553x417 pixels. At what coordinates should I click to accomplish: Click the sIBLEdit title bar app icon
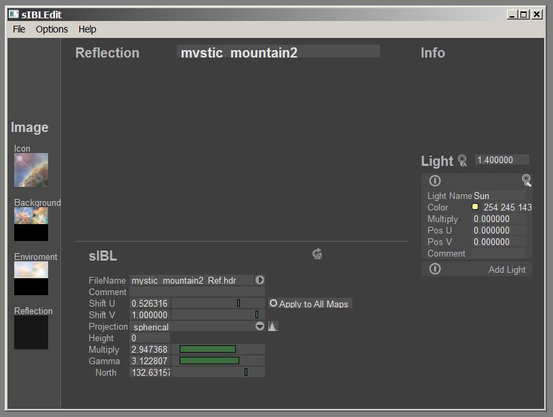click(14, 14)
